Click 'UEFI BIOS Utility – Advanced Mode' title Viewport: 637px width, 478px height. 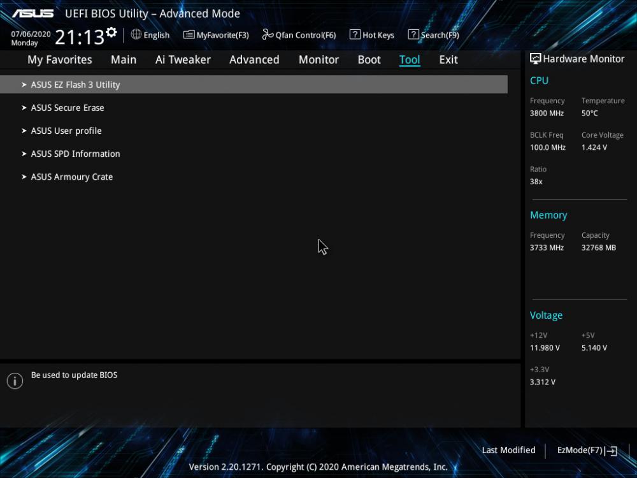point(152,13)
